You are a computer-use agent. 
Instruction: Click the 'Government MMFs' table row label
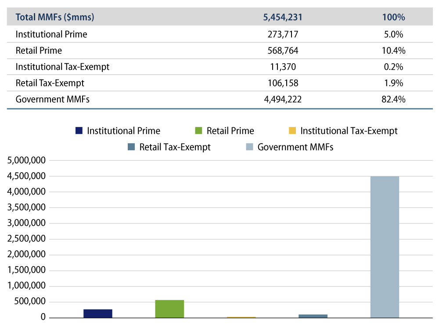click(53, 99)
